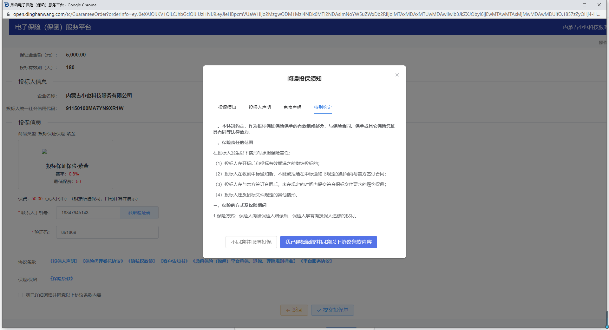Close the Chrome window
Image resolution: width=609 pixels, height=330 pixels.
[599, 5]
